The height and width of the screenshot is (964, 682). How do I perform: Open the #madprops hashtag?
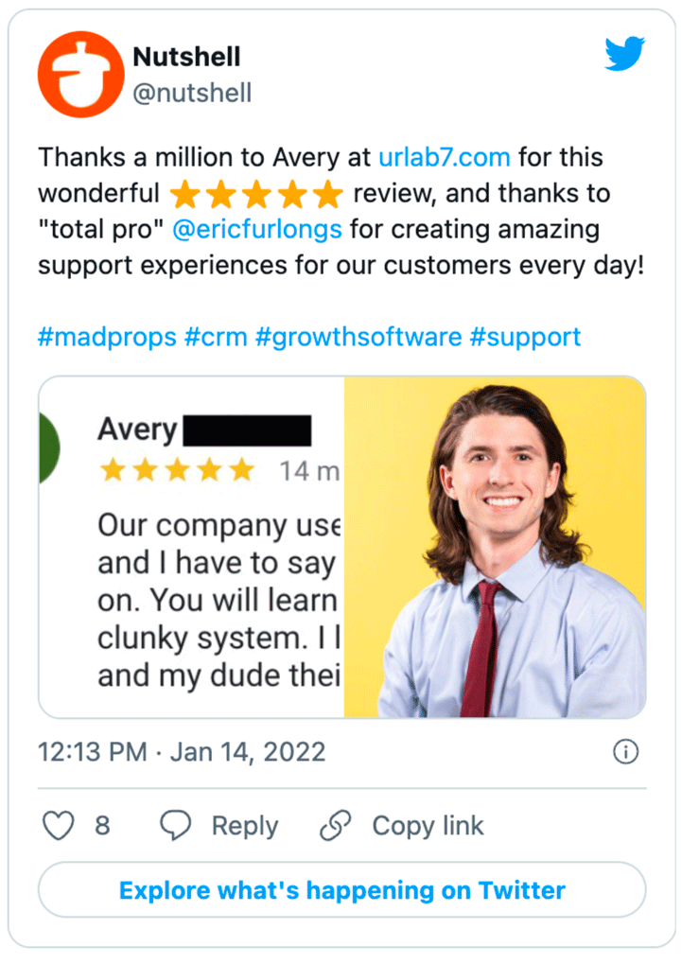coord(107,337)
